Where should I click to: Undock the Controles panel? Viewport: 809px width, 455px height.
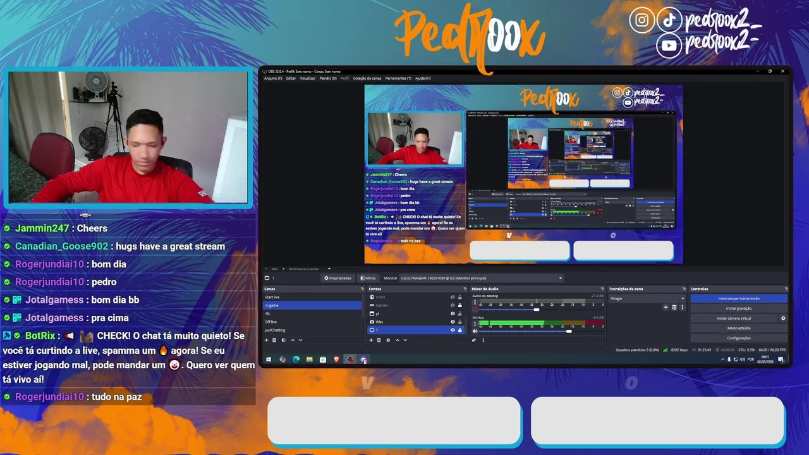[786, 289]
